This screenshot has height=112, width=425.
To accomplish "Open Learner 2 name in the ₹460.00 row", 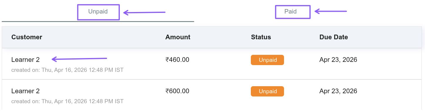I will 26,60.
